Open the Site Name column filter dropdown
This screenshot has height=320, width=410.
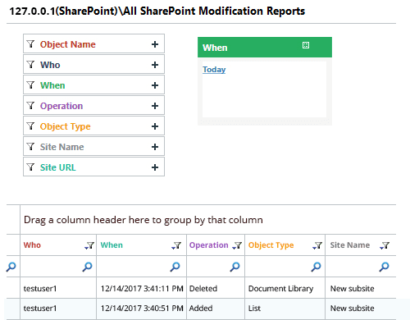[x=385, y=245]
